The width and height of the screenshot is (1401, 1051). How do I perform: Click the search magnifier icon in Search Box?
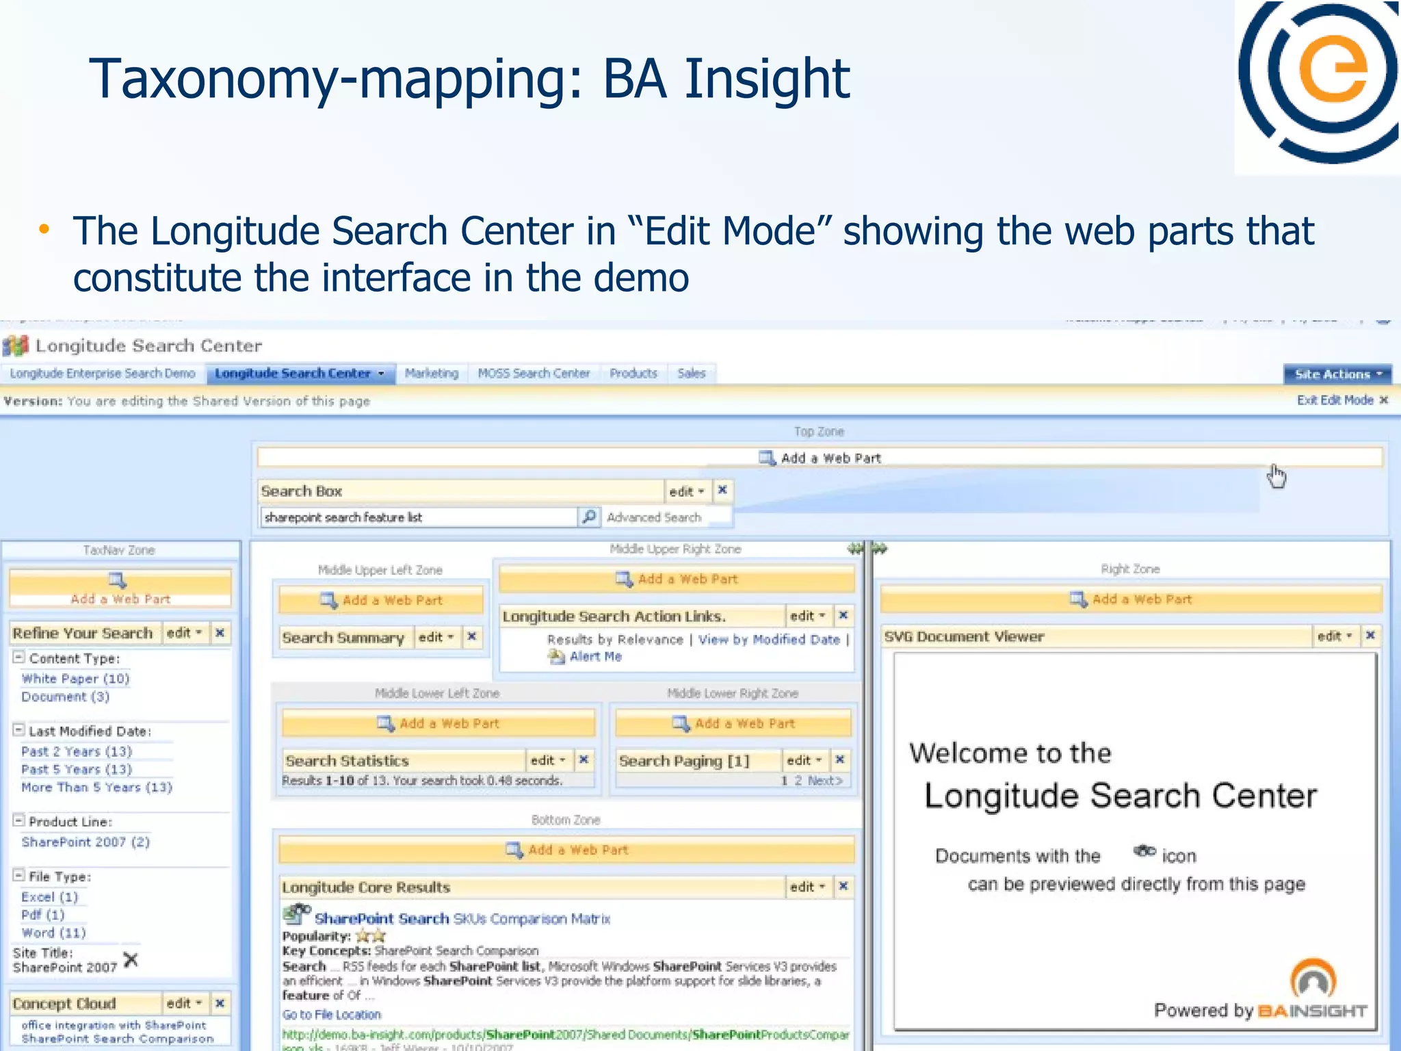[589, 517]
